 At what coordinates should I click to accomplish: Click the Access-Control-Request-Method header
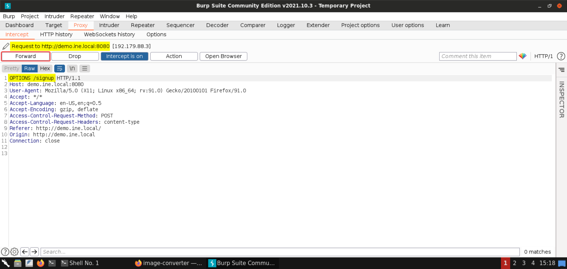point(61,116)
